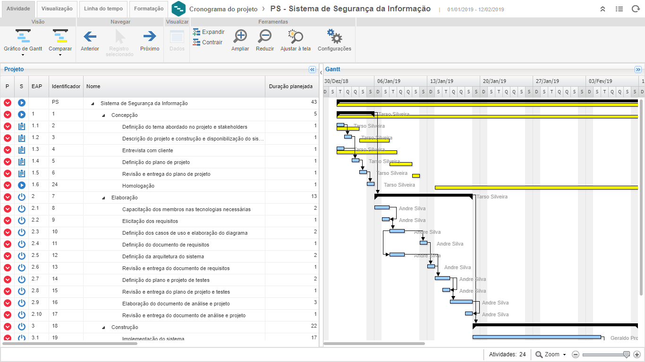Open Configurações gear icon
The width and height of the screenshot is (645, 362).
(334, 36)
